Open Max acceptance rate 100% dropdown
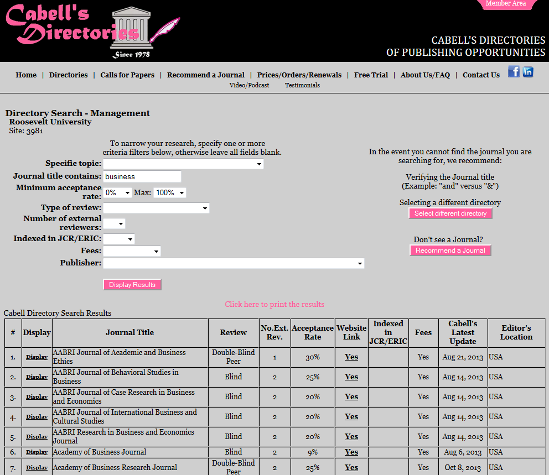The height and width of the screenshot is (475, 549). pyautogui.click(x=170, y=192)
